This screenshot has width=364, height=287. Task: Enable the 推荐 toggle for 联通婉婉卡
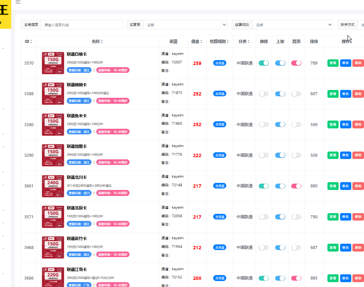(x=264, y=94)
